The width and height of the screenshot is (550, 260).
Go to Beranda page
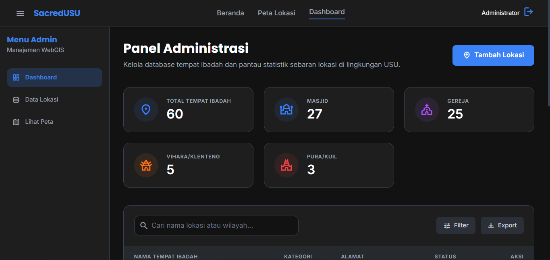click(x=230, y=13)
